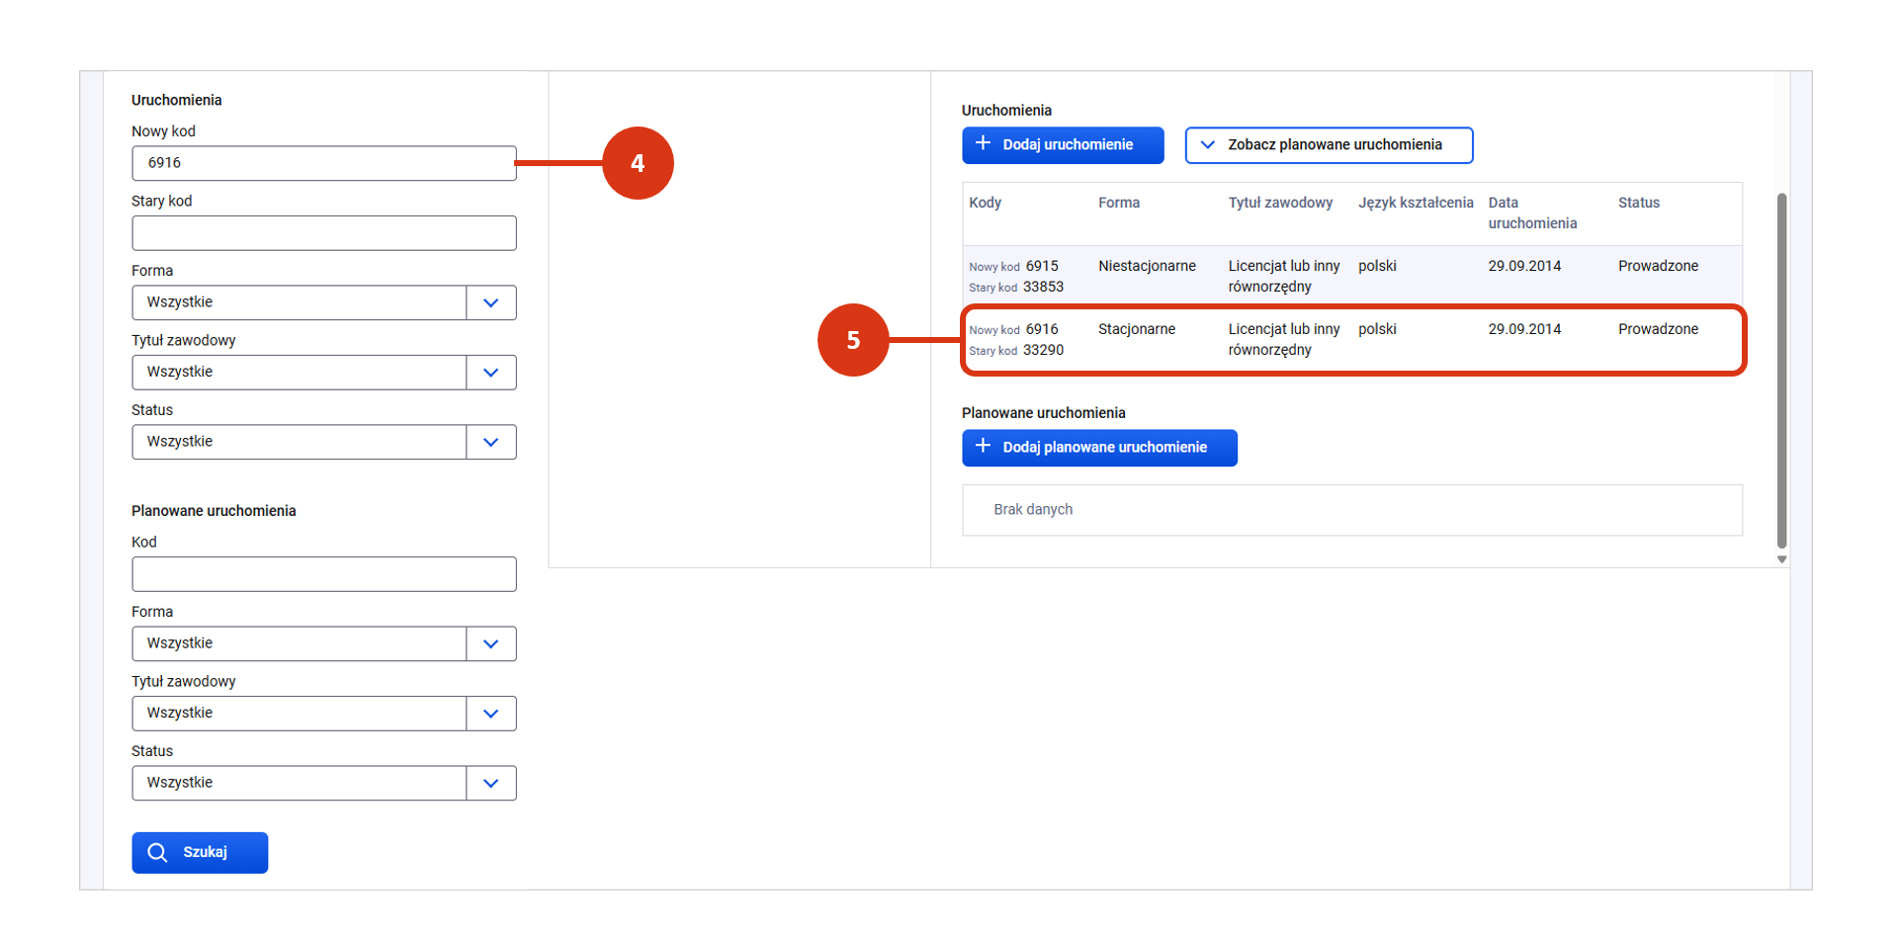Click the Szukaj search button

200,852
